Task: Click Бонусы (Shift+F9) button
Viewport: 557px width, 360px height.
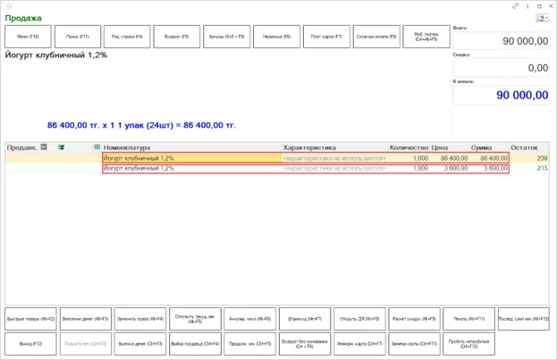Action: (226, 37)
